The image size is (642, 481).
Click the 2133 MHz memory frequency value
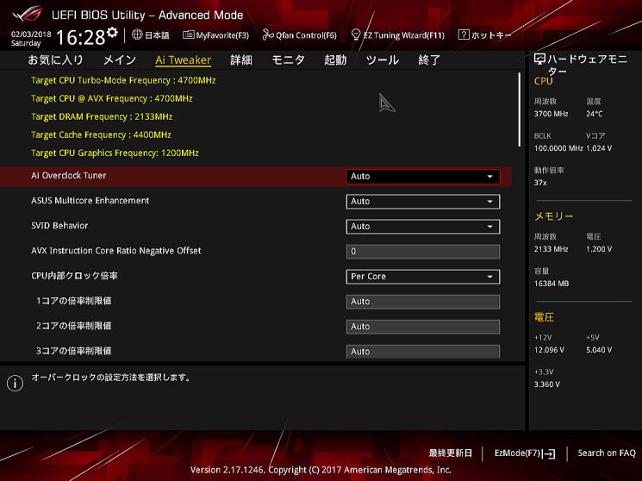[x=551, y=249]
